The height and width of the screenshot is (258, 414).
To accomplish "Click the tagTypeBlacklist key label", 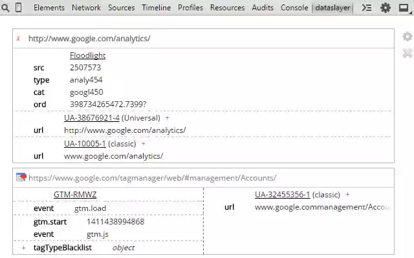I will (x=63, y=248).
